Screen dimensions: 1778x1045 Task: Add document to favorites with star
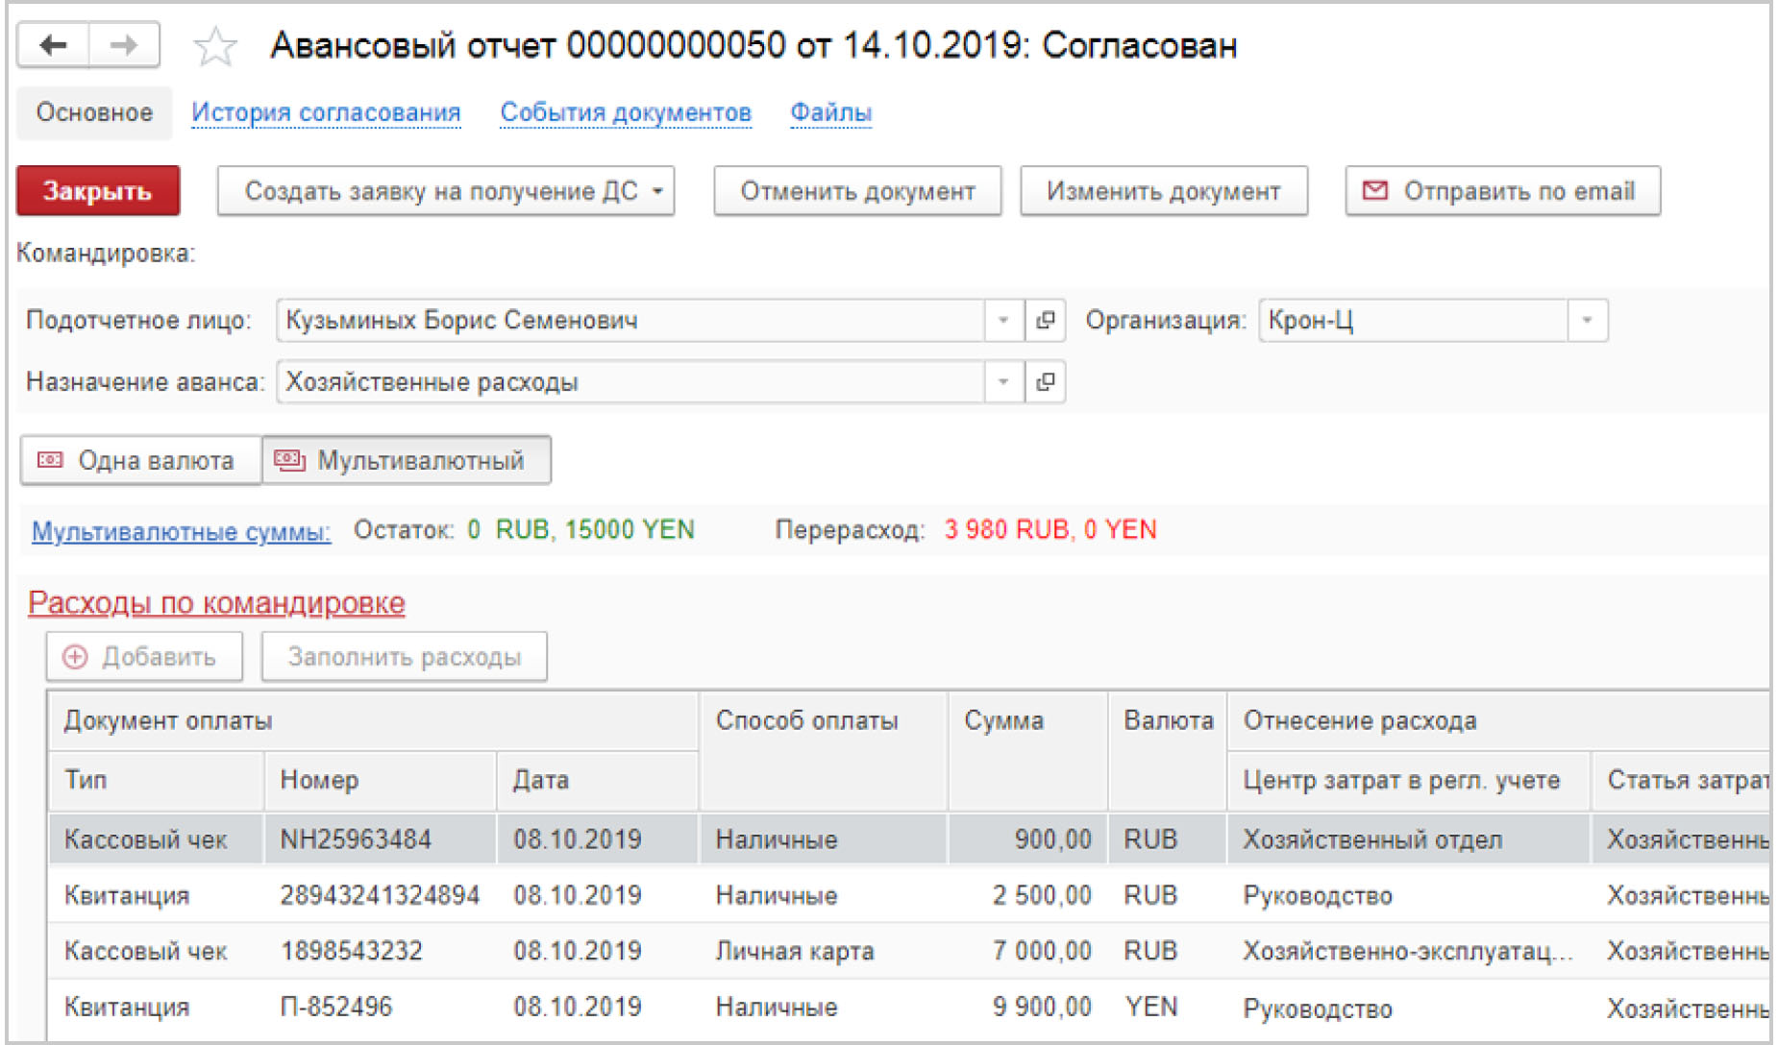(215, 46)
